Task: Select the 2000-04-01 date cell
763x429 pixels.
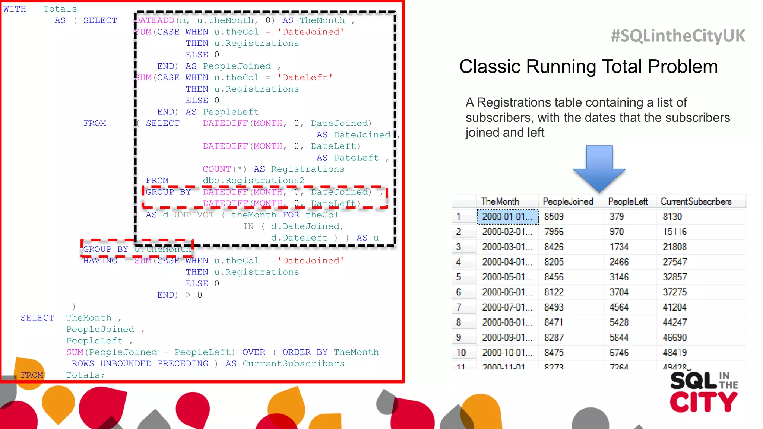Action: click(508, 262)
